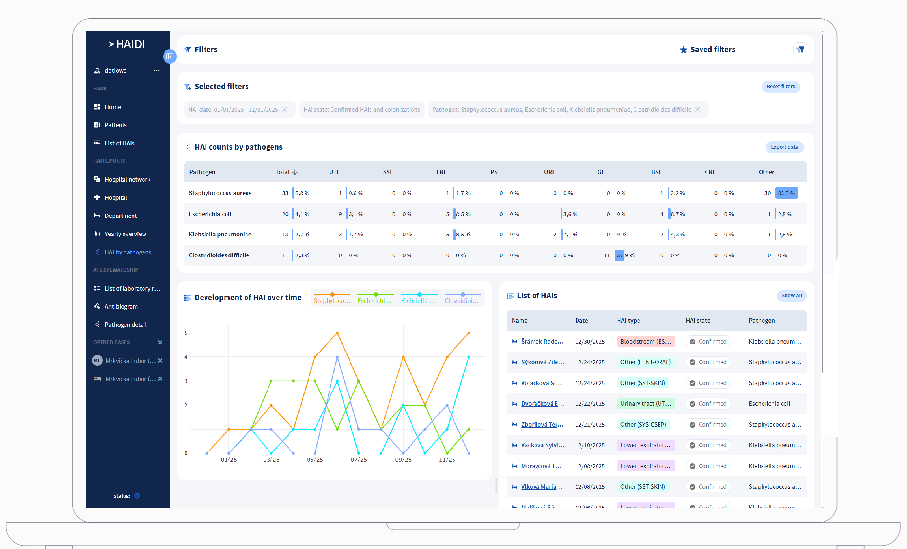907x549 pixels.
Task: Go to Yearly overview report
Action: (x=125, y=234)
